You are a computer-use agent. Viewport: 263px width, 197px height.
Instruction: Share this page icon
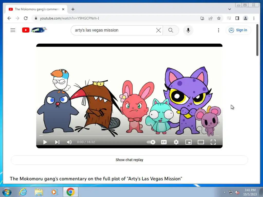pos(211,18)
